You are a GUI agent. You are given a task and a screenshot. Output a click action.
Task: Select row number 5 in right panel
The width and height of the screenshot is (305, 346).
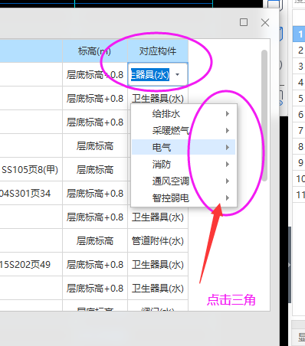click(x=299, y=98)
